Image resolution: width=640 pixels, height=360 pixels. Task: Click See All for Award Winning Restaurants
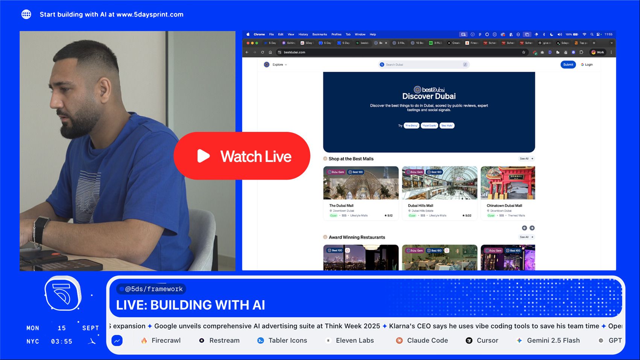click(527, 237)
